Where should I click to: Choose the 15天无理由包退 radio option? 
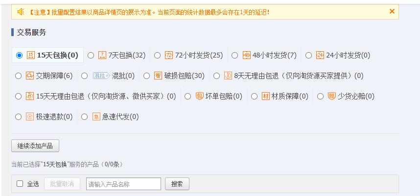coord(19,96)
